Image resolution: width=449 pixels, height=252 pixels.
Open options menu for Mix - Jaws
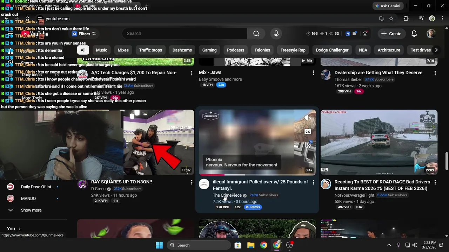click(x=313, y=73)
